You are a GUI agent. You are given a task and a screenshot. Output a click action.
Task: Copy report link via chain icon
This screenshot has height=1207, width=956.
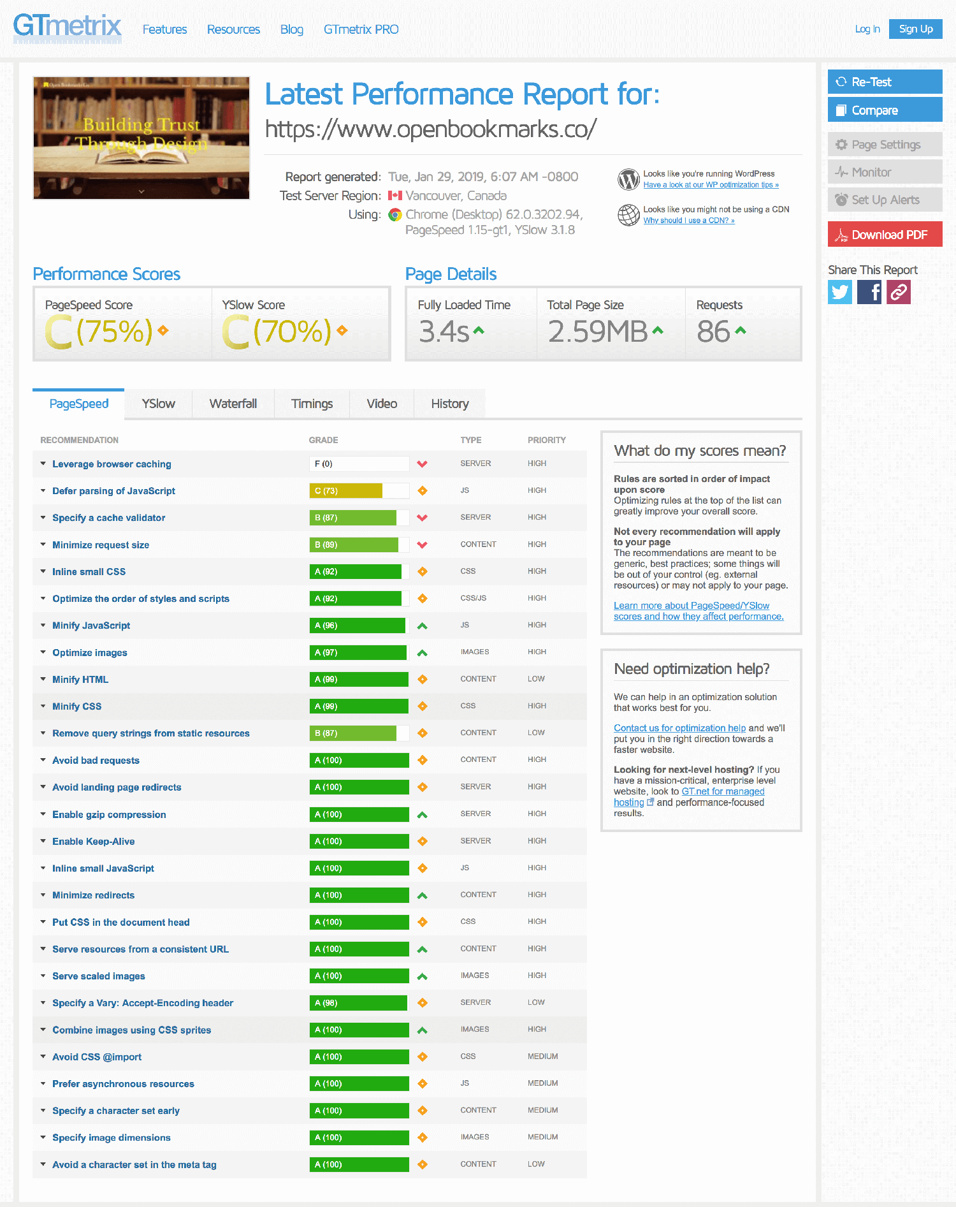click(899, 292)
